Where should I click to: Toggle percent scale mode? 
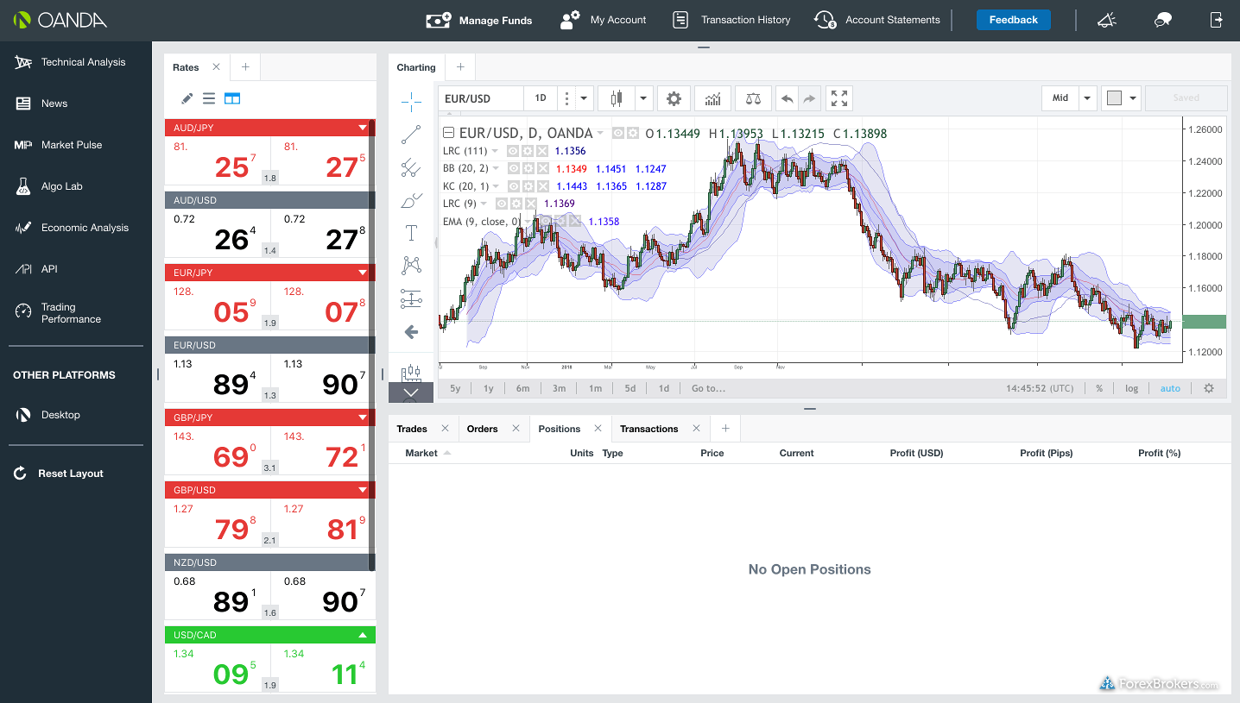1099,388
